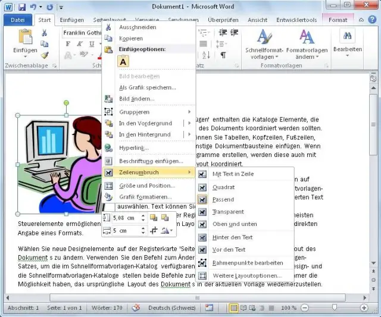The height and width of the screenshot is (317, 381).
Task: Select the keep text only paste option
Action: click(x=123, y=61)
